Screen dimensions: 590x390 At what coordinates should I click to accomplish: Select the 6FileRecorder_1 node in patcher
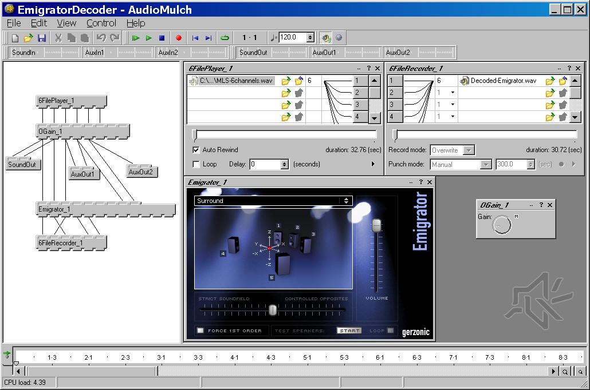click(x=71, y=243)
